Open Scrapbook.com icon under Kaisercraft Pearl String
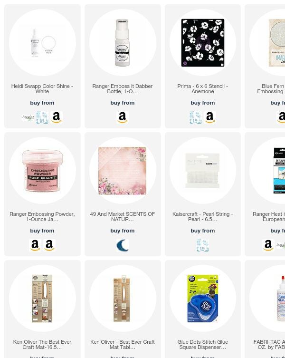This screenshot has width=285, height=358. pos(203,245)
